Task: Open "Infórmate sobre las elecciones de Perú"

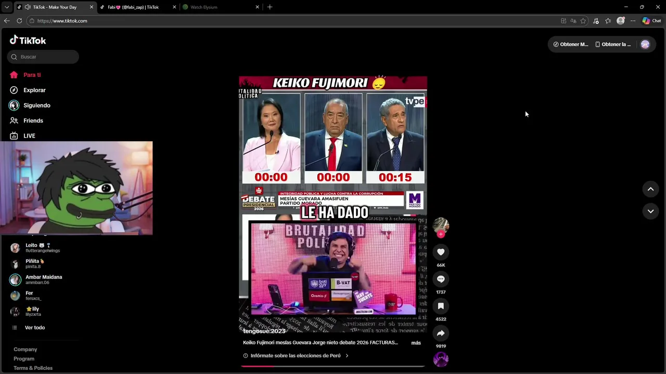Action: coord(296,356)
